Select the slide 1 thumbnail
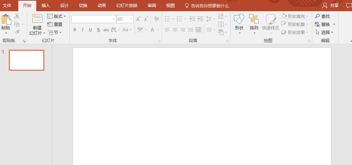 [26, 60]
